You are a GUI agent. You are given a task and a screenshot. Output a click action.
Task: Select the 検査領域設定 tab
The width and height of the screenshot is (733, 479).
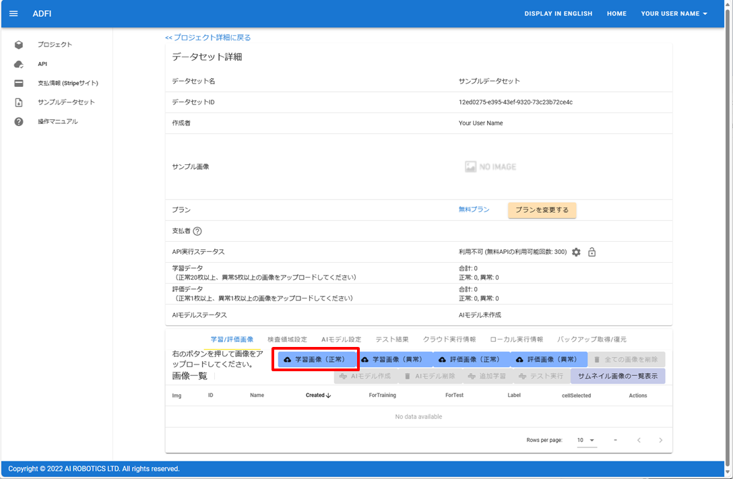point(287,340)
